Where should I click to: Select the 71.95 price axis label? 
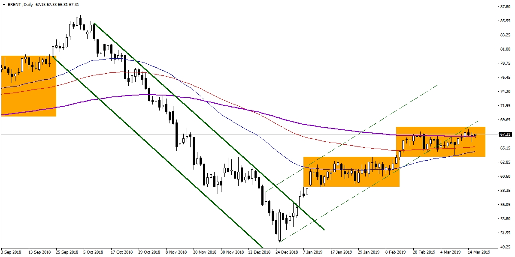point(505,106)
